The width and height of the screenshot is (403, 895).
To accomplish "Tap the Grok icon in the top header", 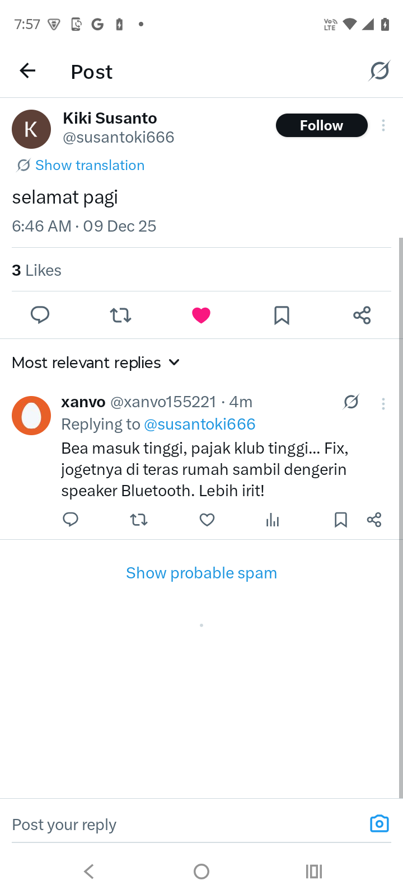I will coord(379,71).
